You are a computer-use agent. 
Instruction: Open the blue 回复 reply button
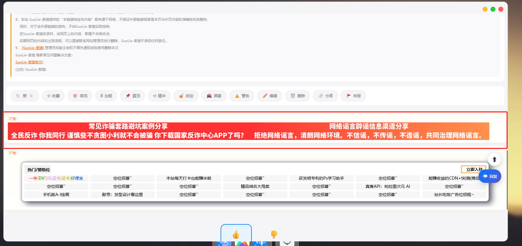tap(490, 176)
